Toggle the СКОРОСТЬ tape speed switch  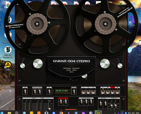coord(39,91)
